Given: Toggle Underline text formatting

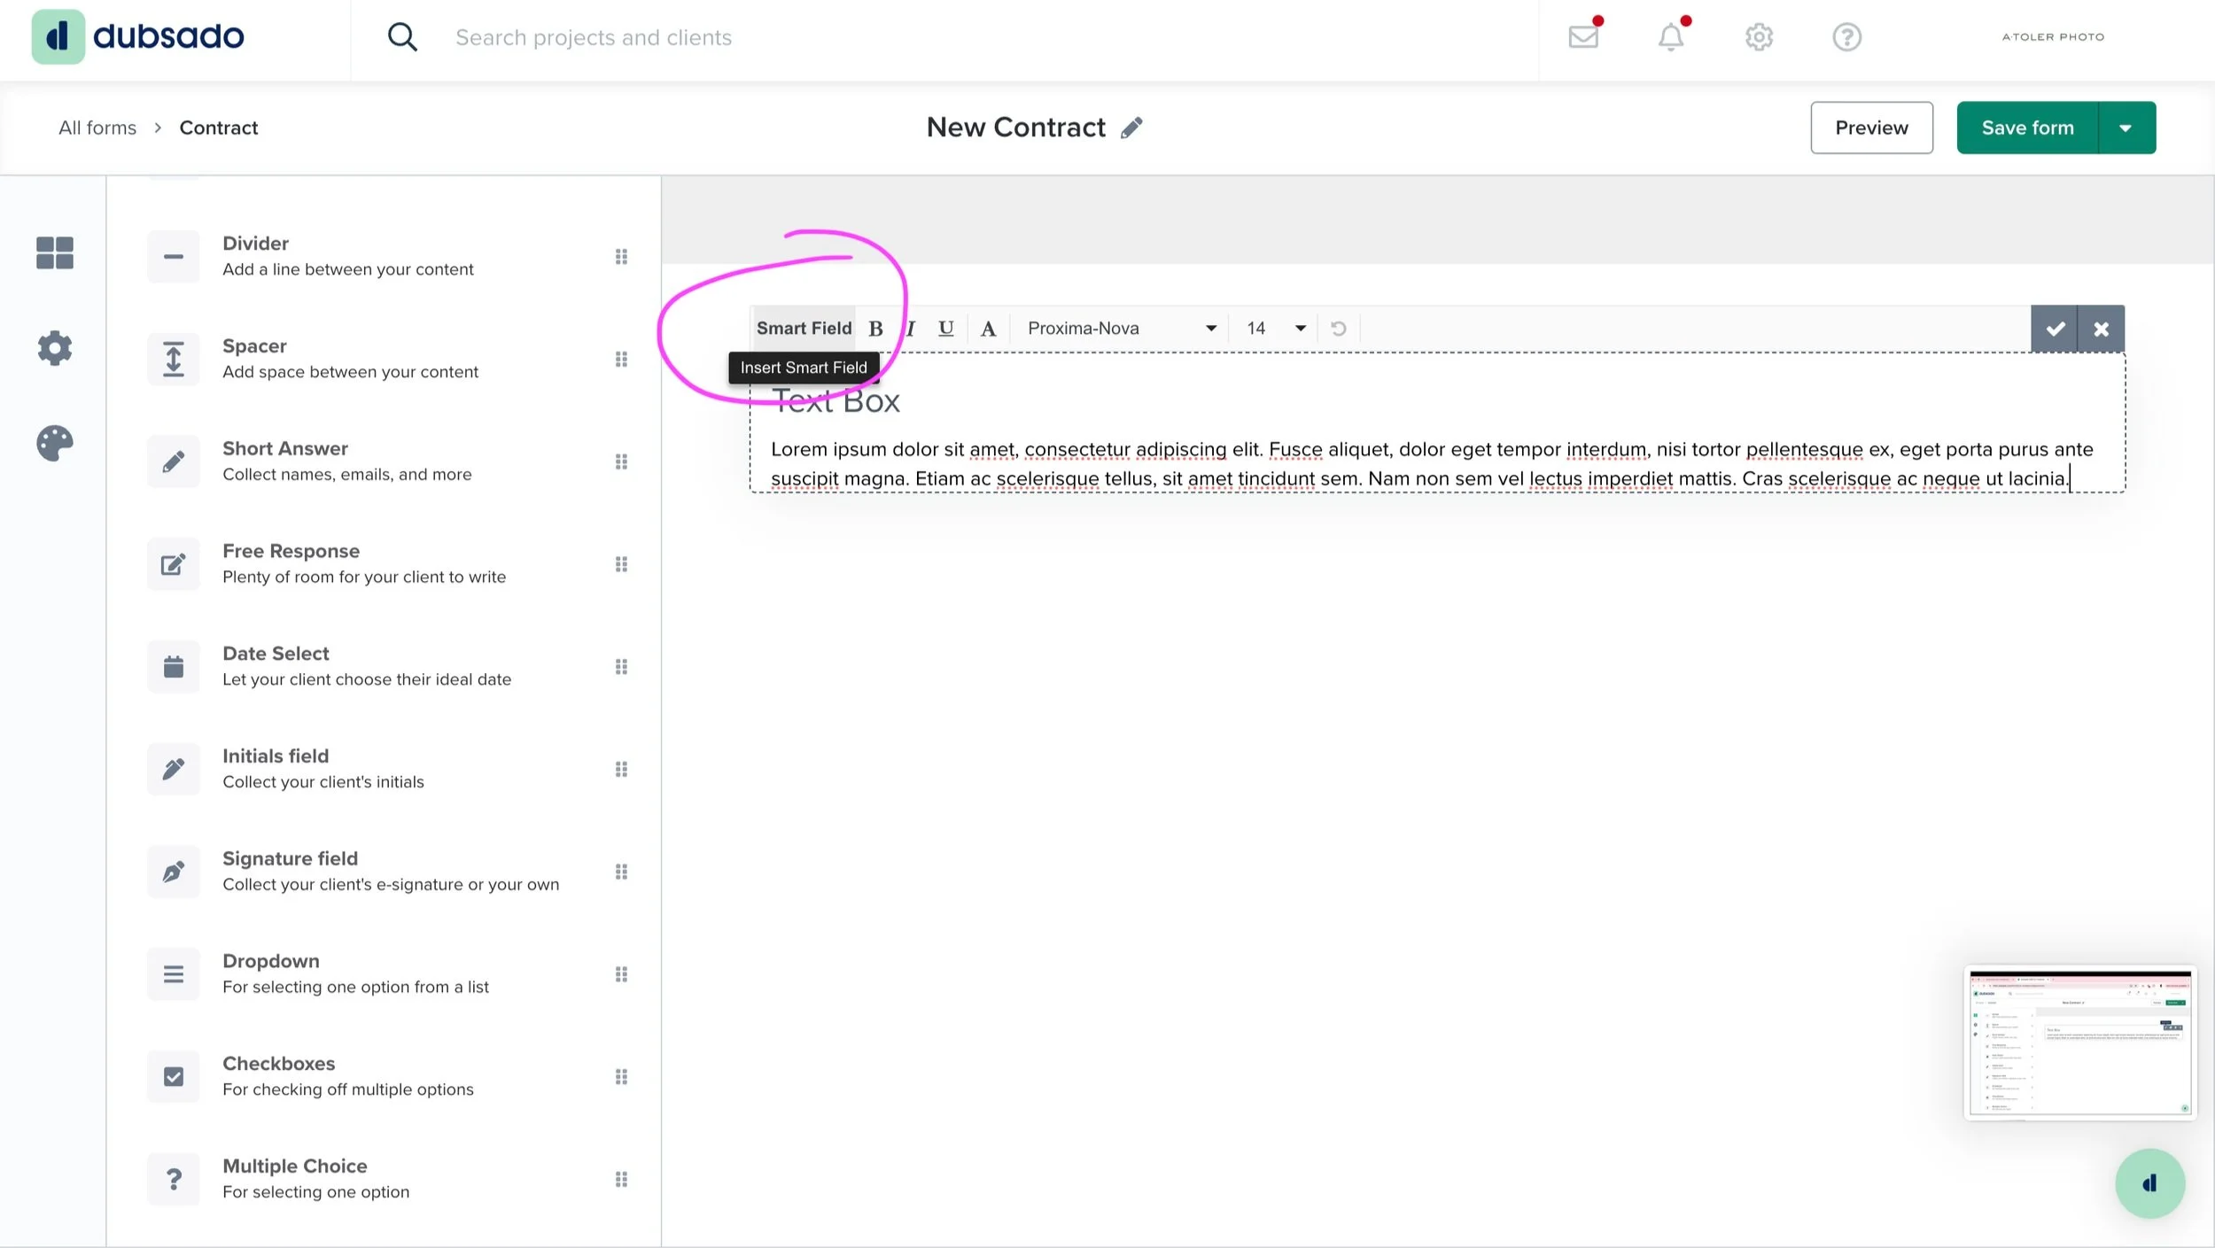Looking at the screenshot, I should click(x=945, y=329).
